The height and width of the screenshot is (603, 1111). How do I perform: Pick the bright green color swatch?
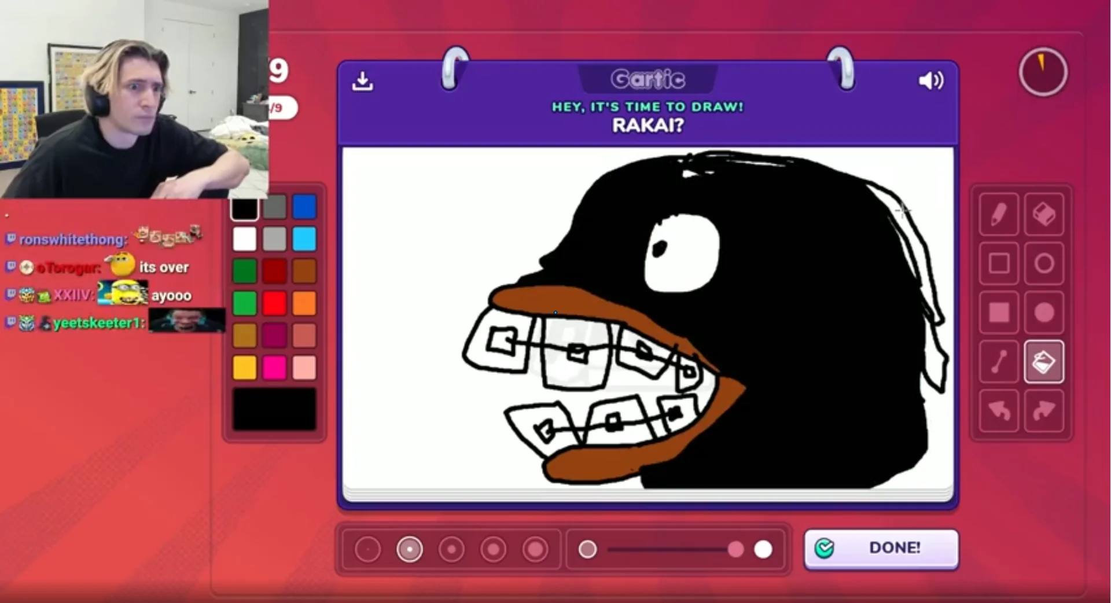(245, 303)
